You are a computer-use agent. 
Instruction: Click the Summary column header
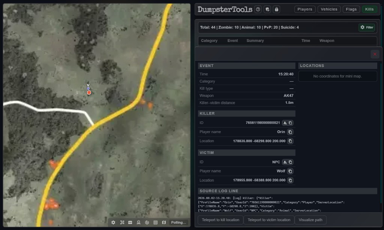coord(255,40)
